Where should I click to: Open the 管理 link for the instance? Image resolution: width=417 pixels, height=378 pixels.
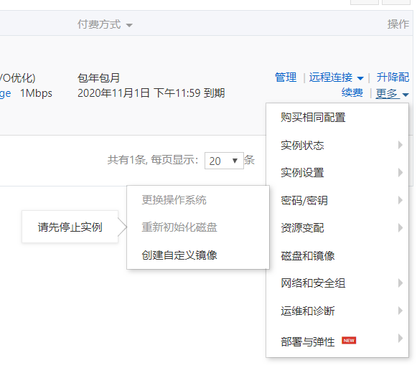pos(286,77)
